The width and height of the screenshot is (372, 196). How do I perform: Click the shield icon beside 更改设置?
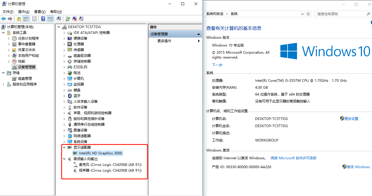click(342, 119)
